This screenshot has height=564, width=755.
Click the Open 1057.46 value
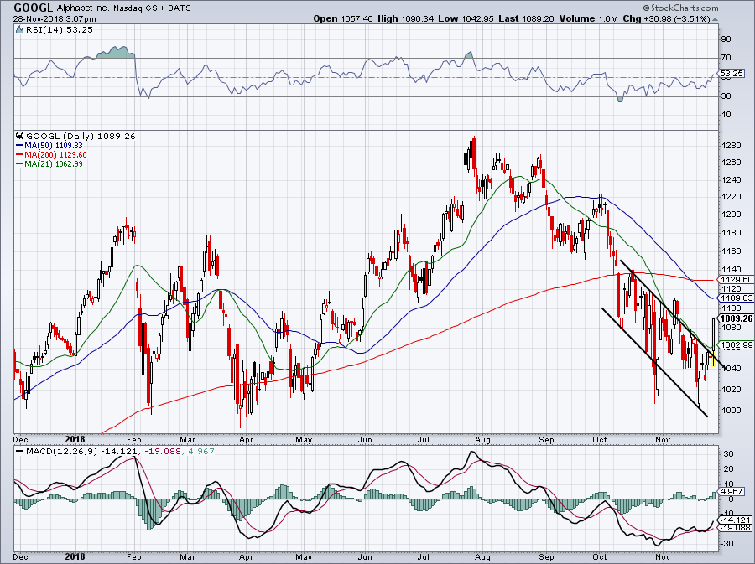(x=343, y=18)
